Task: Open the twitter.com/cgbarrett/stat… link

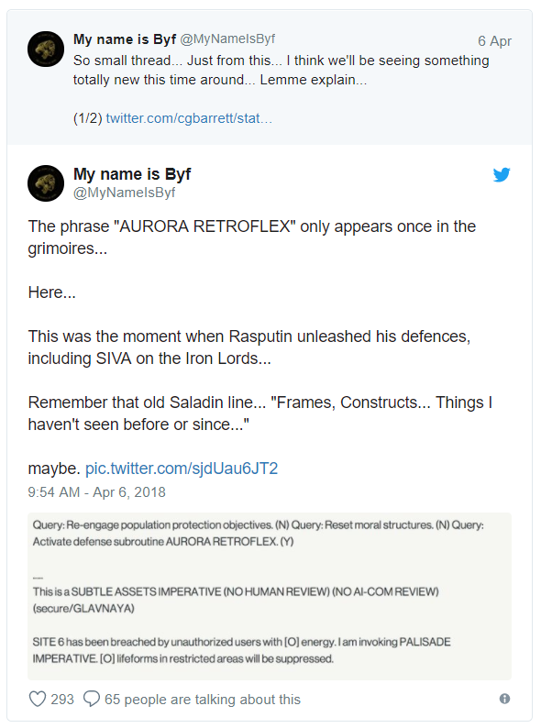Action: [x=189, y=118]
